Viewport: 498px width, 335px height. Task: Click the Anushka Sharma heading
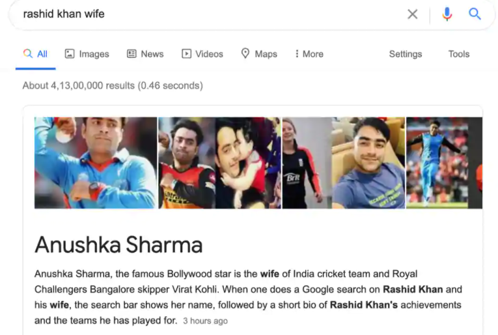[118, 245]
